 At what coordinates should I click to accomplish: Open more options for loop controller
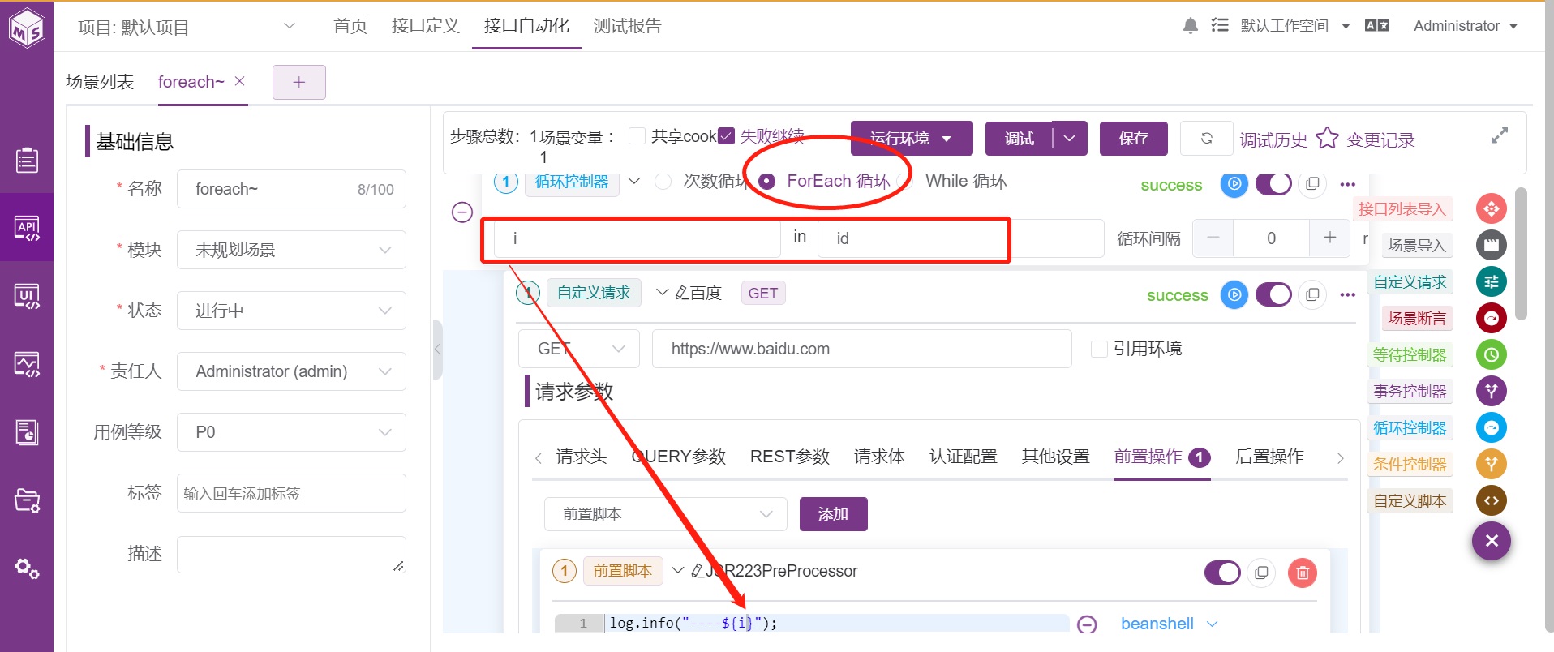[1348, 184]
